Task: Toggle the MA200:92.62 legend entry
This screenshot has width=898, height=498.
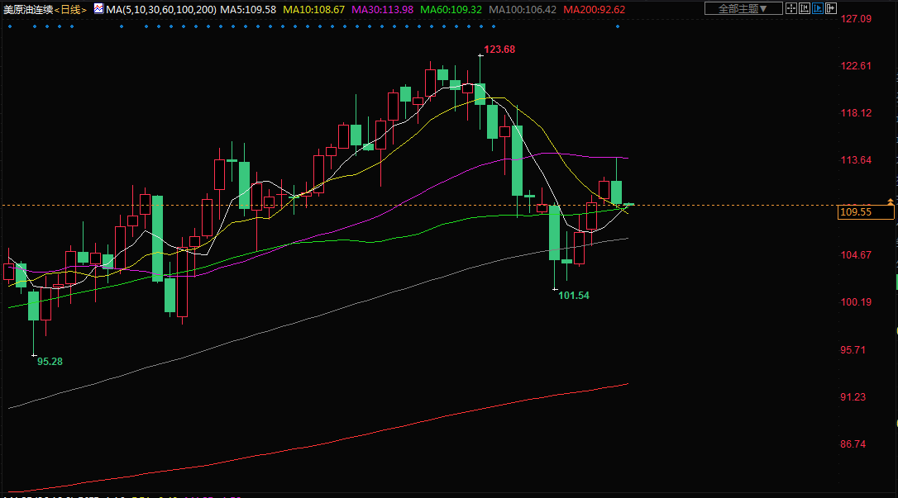Action: (594, 8)
